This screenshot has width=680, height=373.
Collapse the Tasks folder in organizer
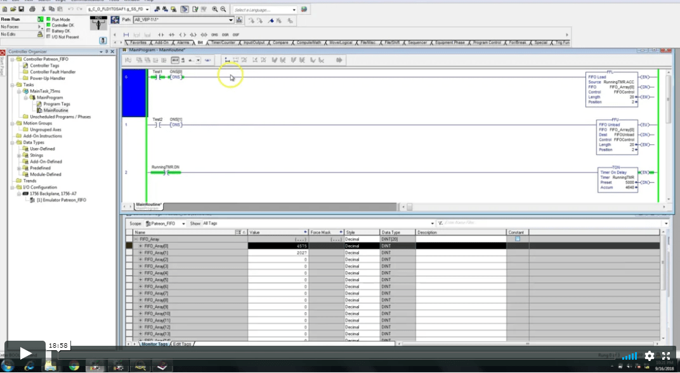[x=13, y=85]
